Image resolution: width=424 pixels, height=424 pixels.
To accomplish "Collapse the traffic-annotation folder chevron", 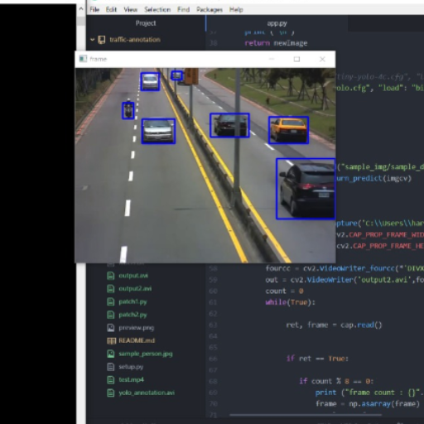I will (x=93, y=40).
